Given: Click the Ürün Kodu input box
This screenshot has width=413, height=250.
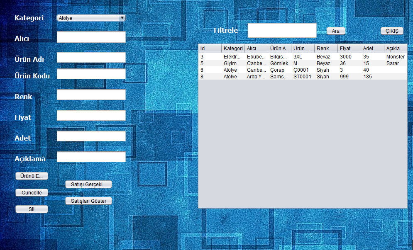Looking at the screenshot, I should pyautogui.click(x=91, y=74).
